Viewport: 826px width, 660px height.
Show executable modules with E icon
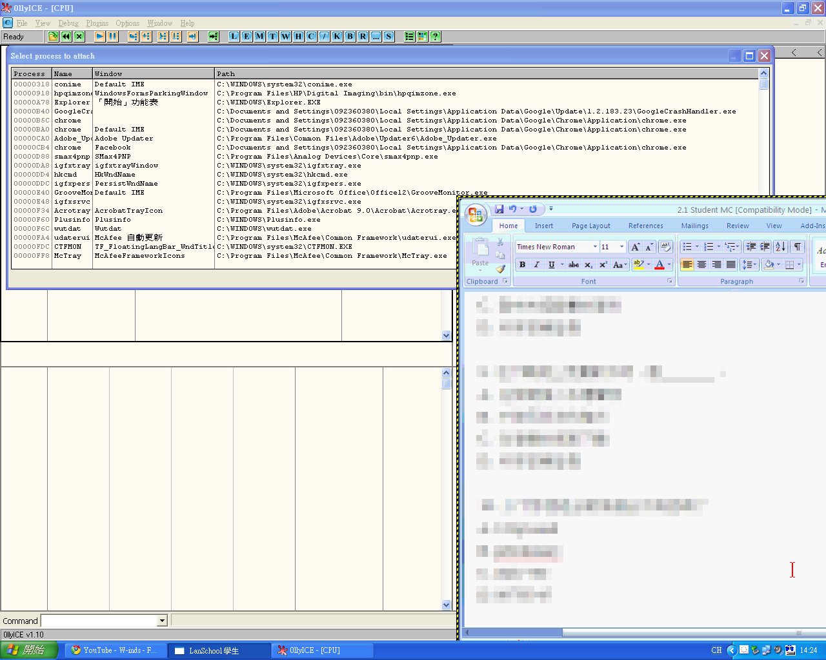(x=247, y=37)
